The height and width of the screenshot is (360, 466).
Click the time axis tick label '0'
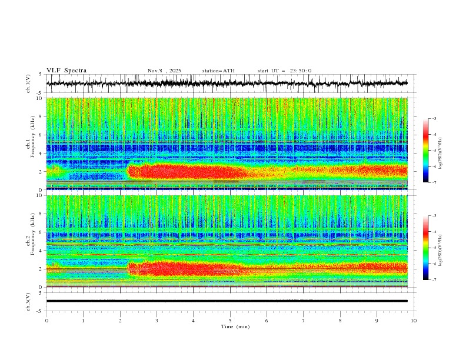[x=46, y=321]
